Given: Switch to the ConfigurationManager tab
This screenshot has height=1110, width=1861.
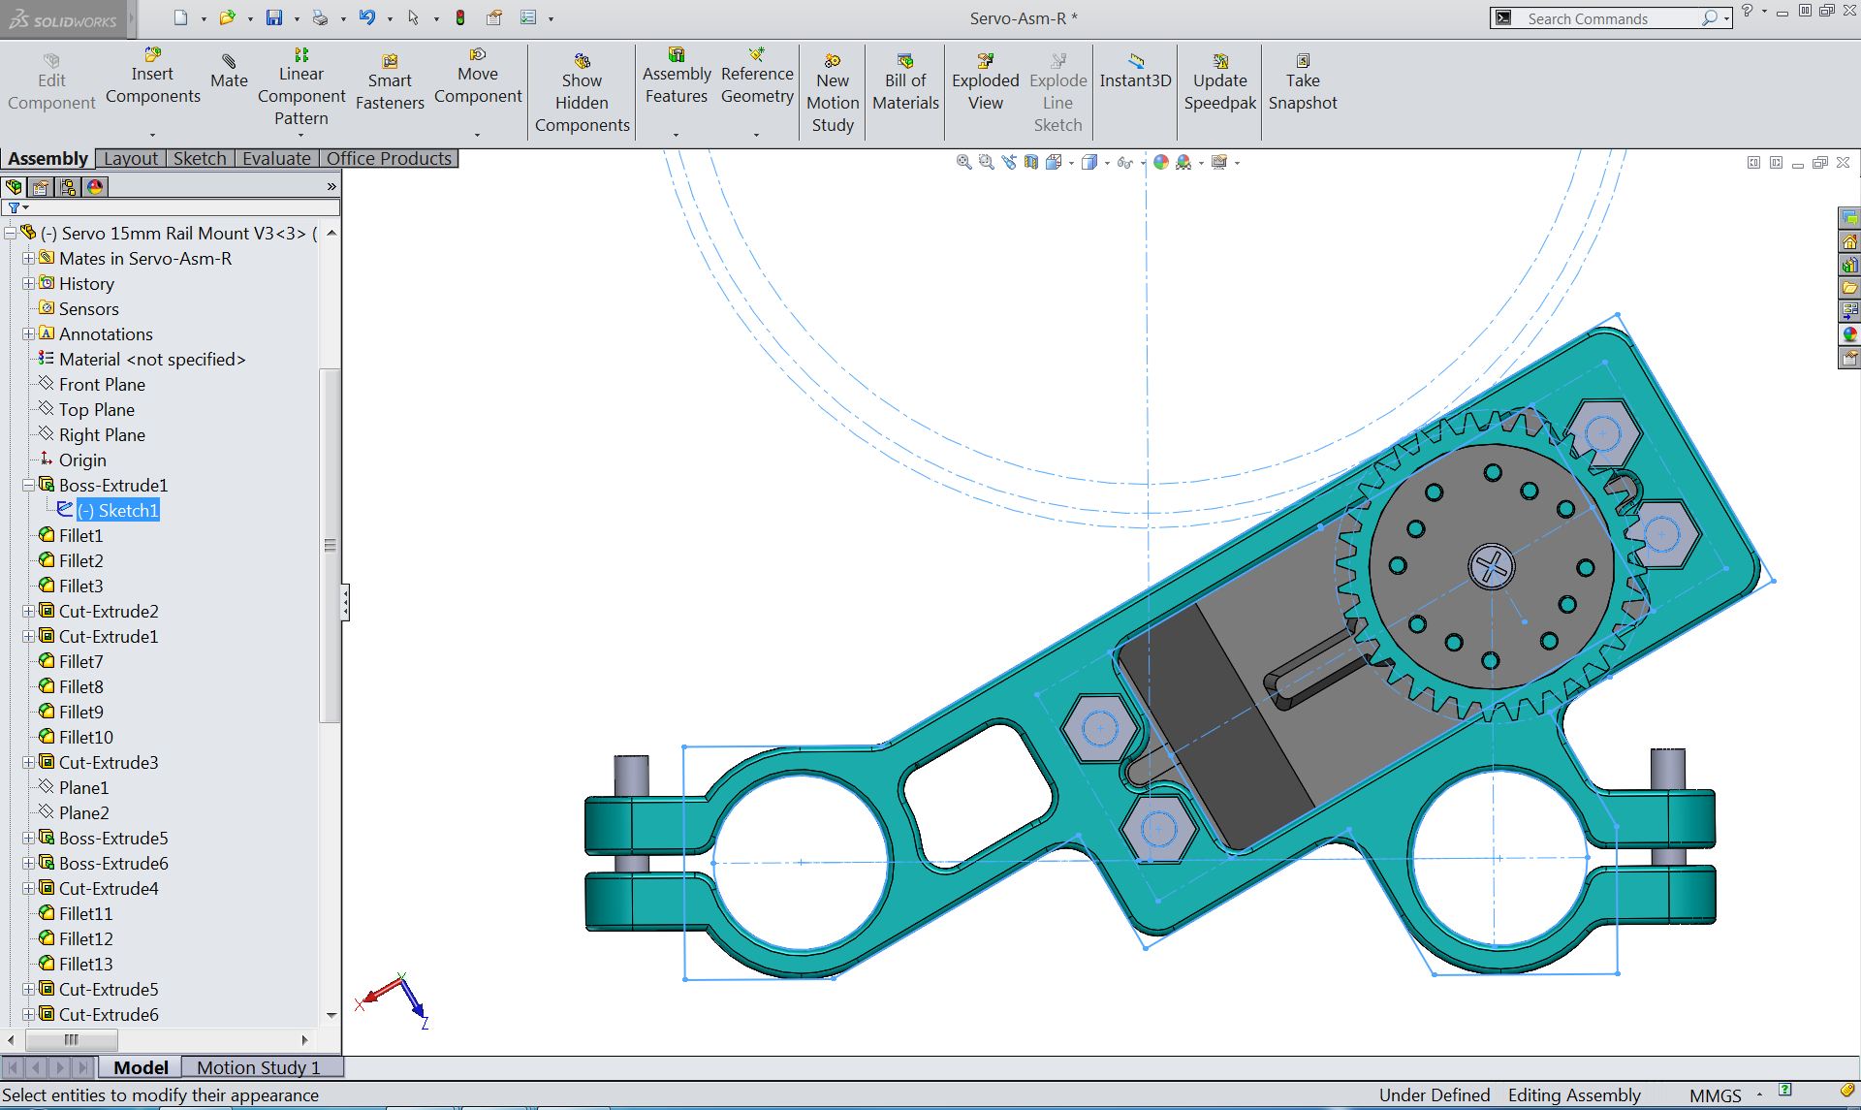Looking at the screenshot, I should (x=69, y=187).
